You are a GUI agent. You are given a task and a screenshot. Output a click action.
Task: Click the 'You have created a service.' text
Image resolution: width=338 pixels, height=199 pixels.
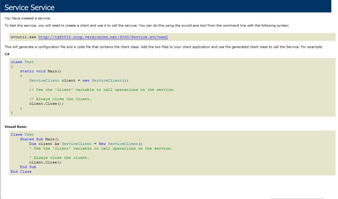tap(27, 18)
